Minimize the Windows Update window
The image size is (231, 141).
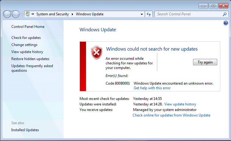[203, 6]
